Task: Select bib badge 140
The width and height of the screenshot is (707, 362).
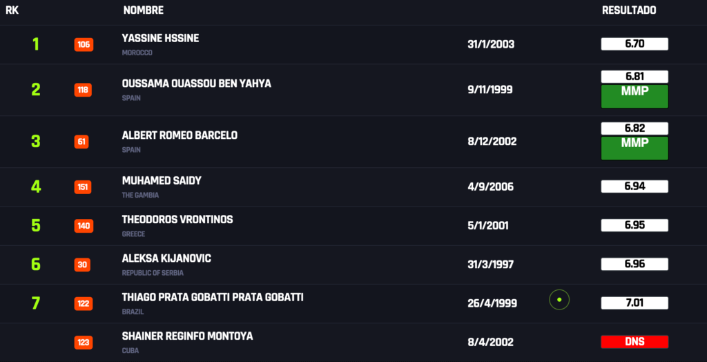Action: tap(84, 226)
